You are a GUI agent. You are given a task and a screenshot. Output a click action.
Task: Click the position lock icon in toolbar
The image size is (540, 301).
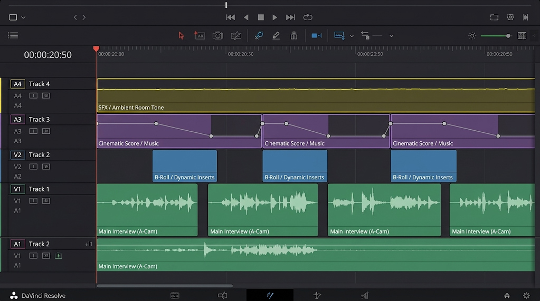tap(294, 35)
